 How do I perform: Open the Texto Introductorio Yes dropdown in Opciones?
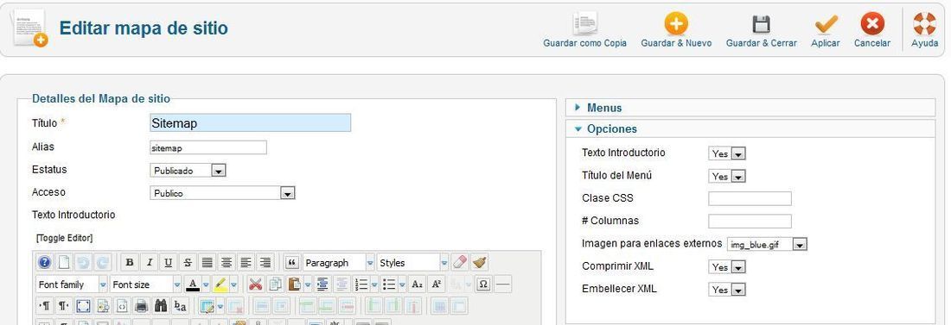click(726, 153)
